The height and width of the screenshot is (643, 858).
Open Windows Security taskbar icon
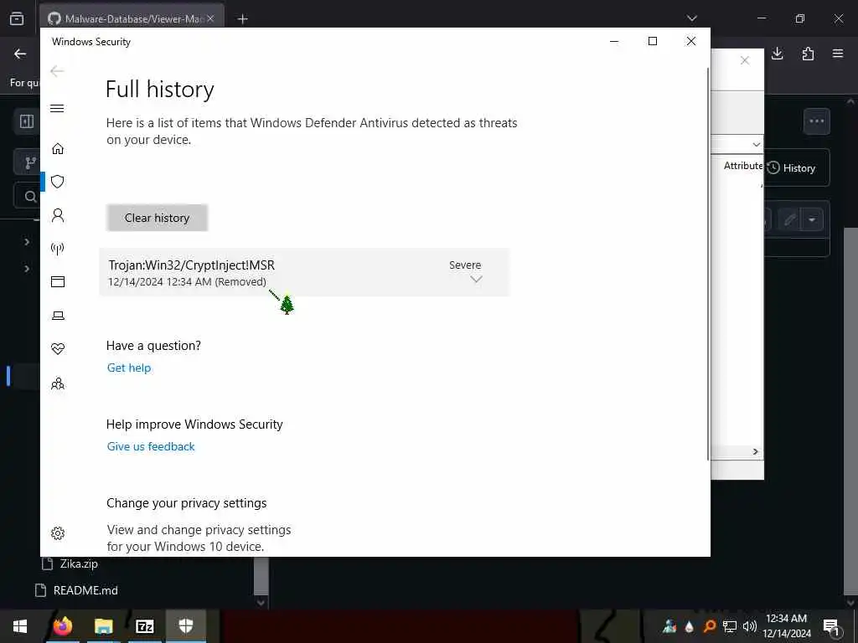pos(185,626)
